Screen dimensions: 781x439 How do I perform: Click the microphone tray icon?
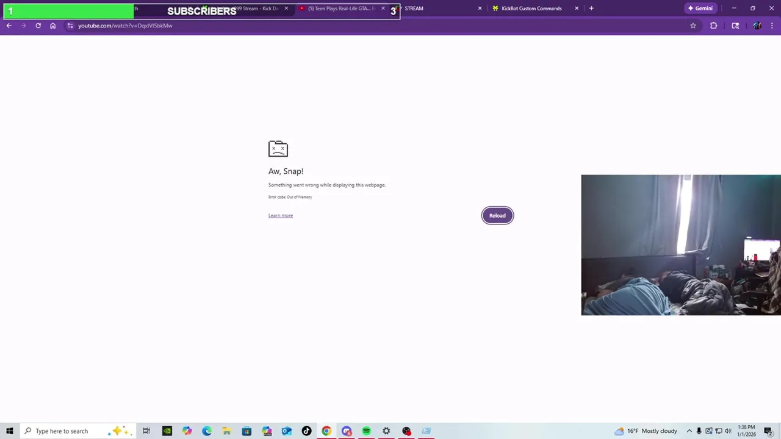click(699, 431)
